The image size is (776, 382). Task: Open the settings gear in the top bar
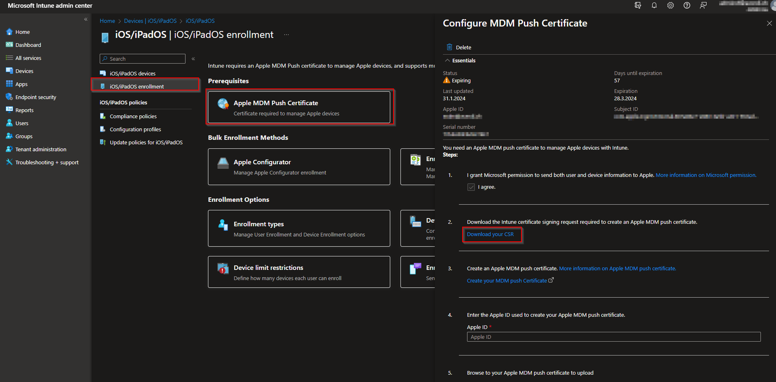pyautogui.click(x=670, y=5)
